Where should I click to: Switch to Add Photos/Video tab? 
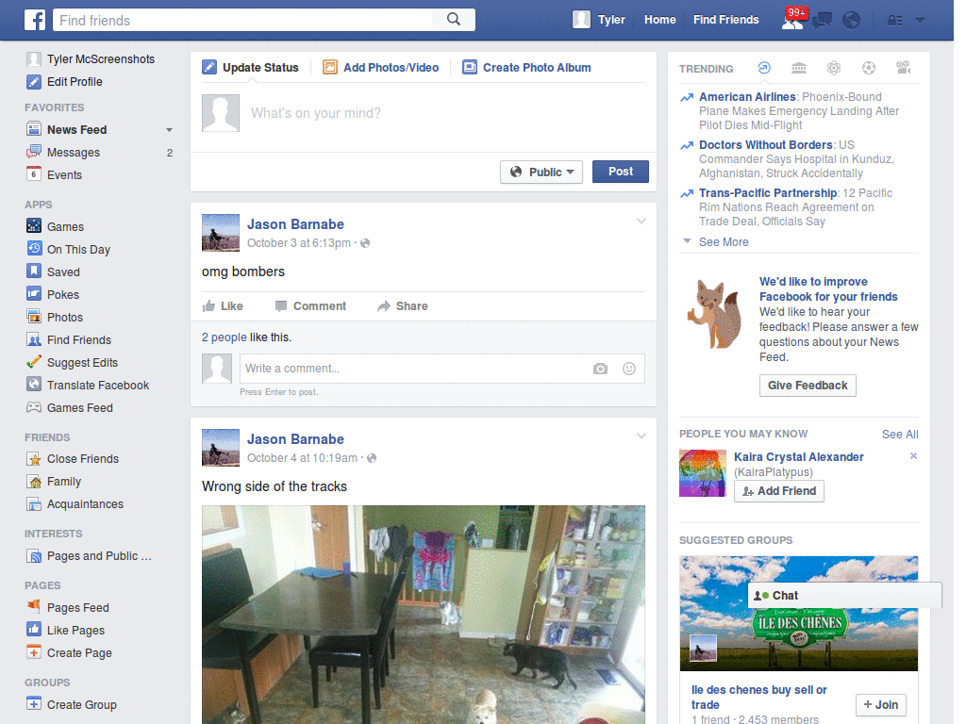pyautogui.click(x=381, y=68)
